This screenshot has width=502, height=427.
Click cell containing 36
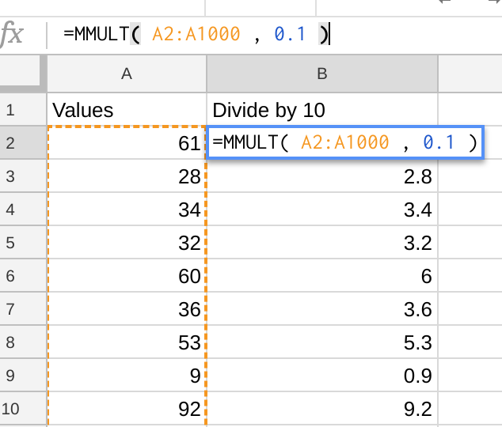(x=127, y=309)
